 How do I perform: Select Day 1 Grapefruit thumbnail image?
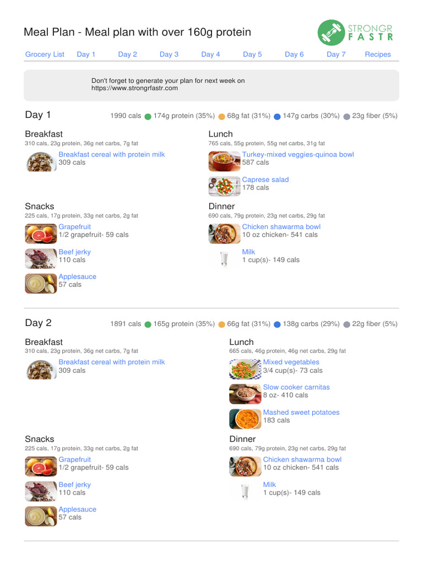click(41, 234)
